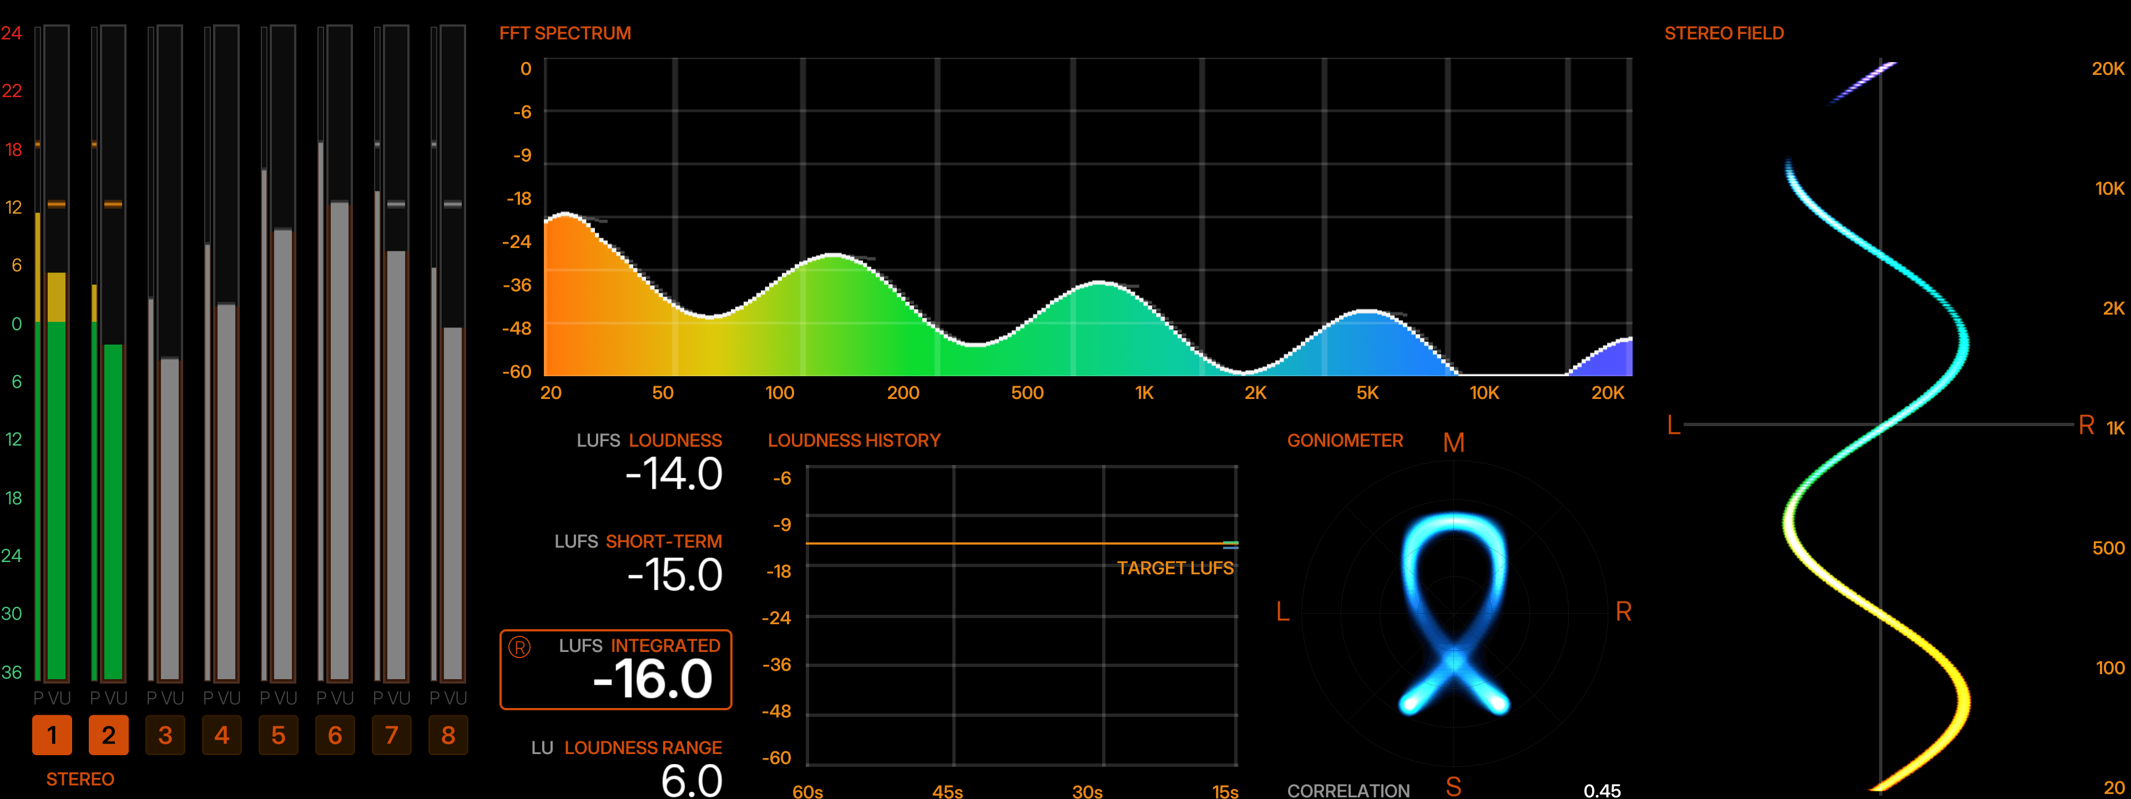This screenshot has height=799, width=2131.
Task: Click the M label on goniometer
Action: click(1453, 443)
